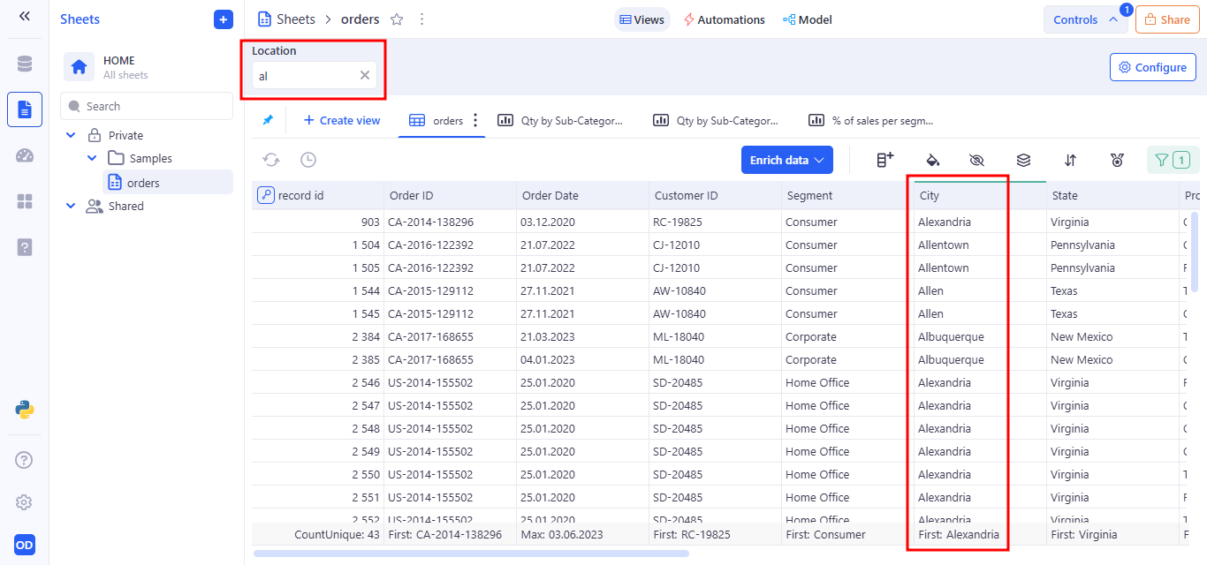Star the orders sheet as favorite

tap(397, 19)
